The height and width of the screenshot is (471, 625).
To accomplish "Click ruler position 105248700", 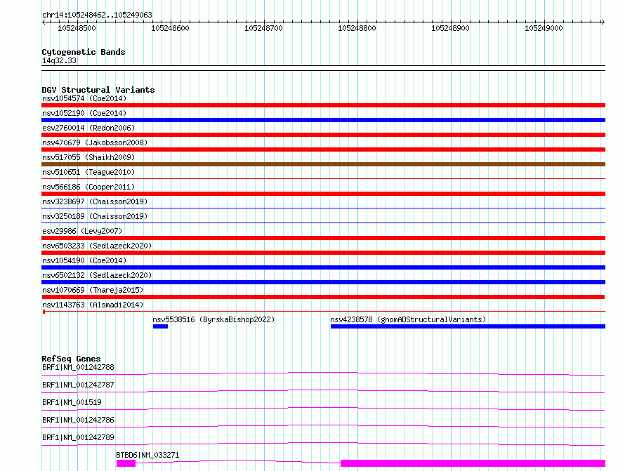I will pyautogui.click(x=263, y=28).
